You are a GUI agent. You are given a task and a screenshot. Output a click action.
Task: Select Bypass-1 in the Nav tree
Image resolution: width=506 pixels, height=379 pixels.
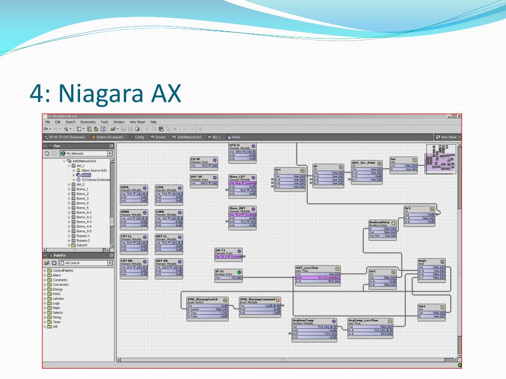pos(83,236)
